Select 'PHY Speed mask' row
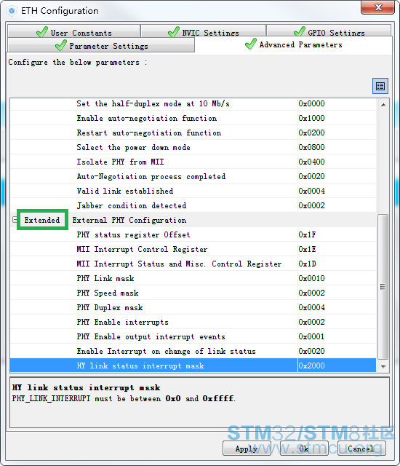This screenshot has height=466, width=400. tap(193, 293)
